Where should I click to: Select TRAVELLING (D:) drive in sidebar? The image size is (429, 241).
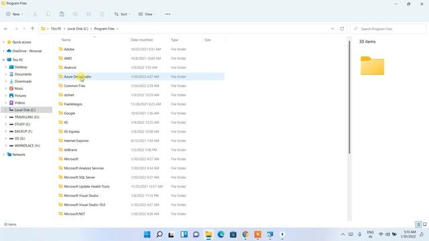(27, 117)
